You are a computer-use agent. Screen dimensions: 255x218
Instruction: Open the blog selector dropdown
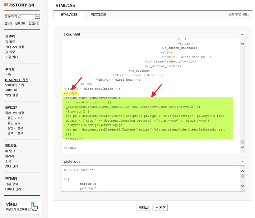point(22,16)
